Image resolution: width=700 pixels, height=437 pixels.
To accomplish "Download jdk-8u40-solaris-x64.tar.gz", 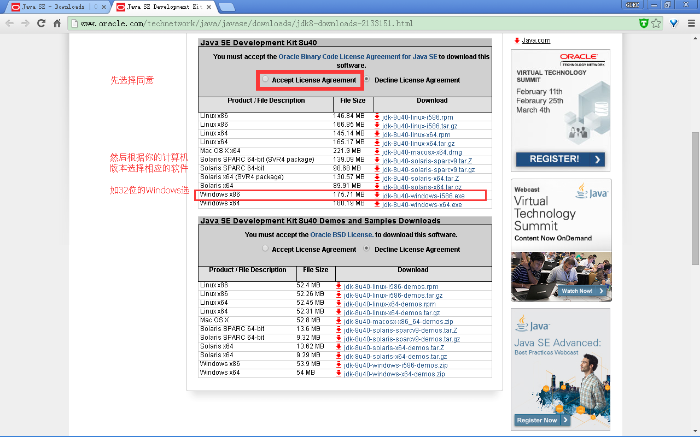I will (422, 187).
